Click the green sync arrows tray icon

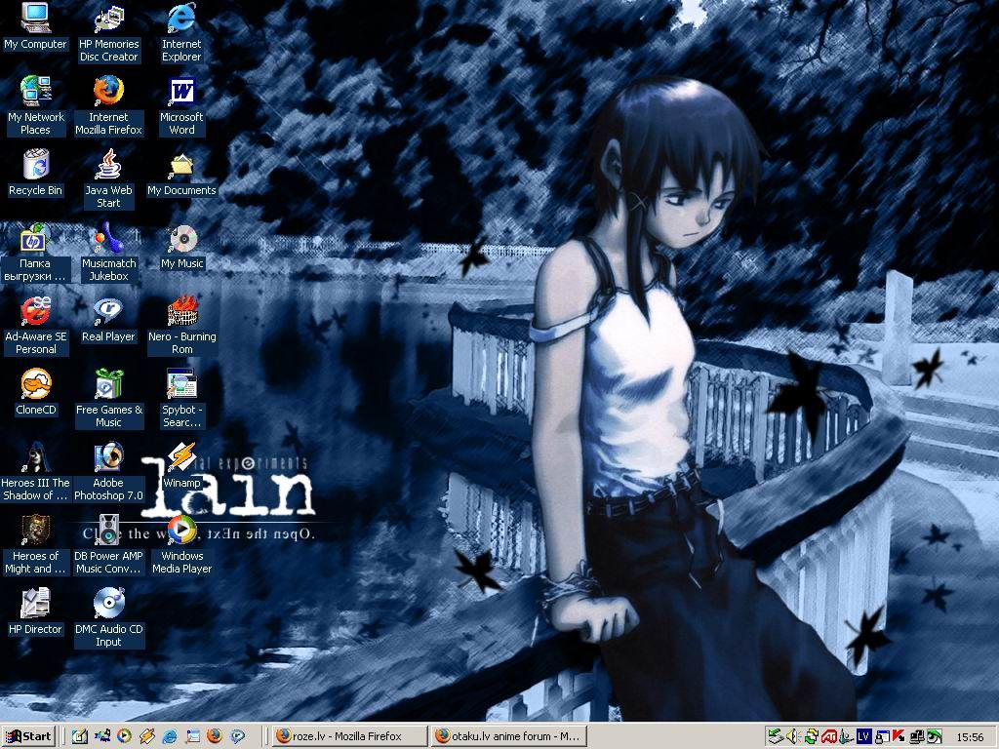pyautogui.click(x=811, y=737)
